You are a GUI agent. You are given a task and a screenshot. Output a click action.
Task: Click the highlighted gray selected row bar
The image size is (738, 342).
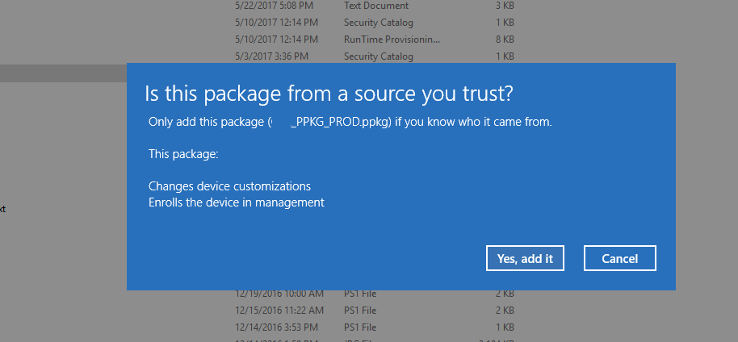pos(63,73)
